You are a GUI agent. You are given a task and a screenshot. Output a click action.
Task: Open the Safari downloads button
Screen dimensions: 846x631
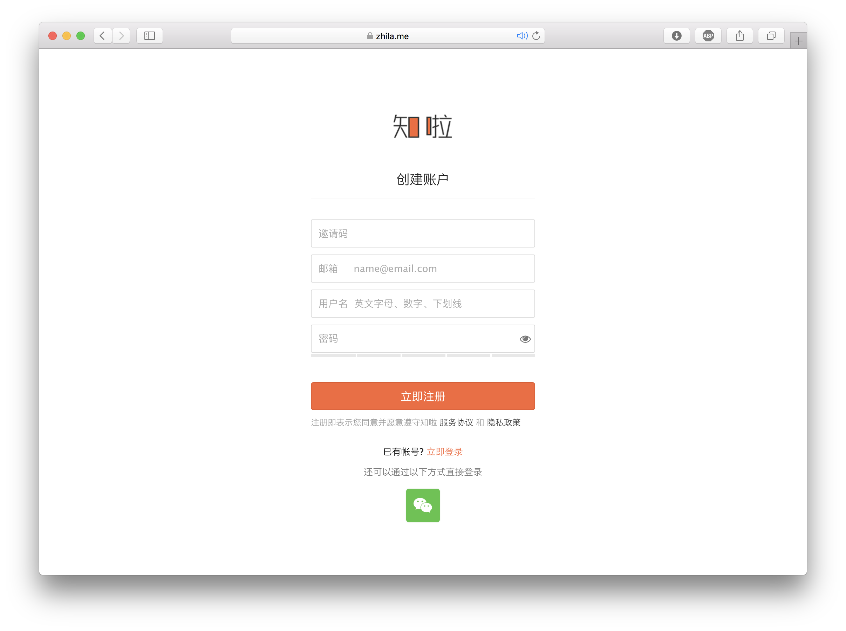676,36
